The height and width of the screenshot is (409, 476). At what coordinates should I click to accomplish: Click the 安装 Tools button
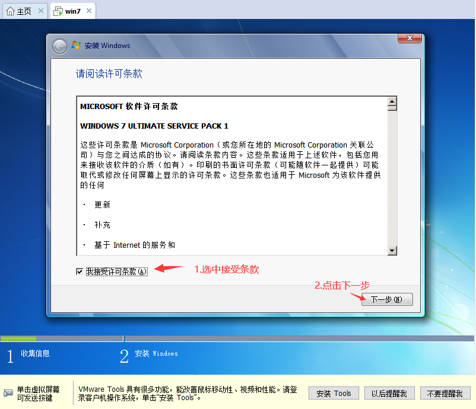[x=334, y=393]
